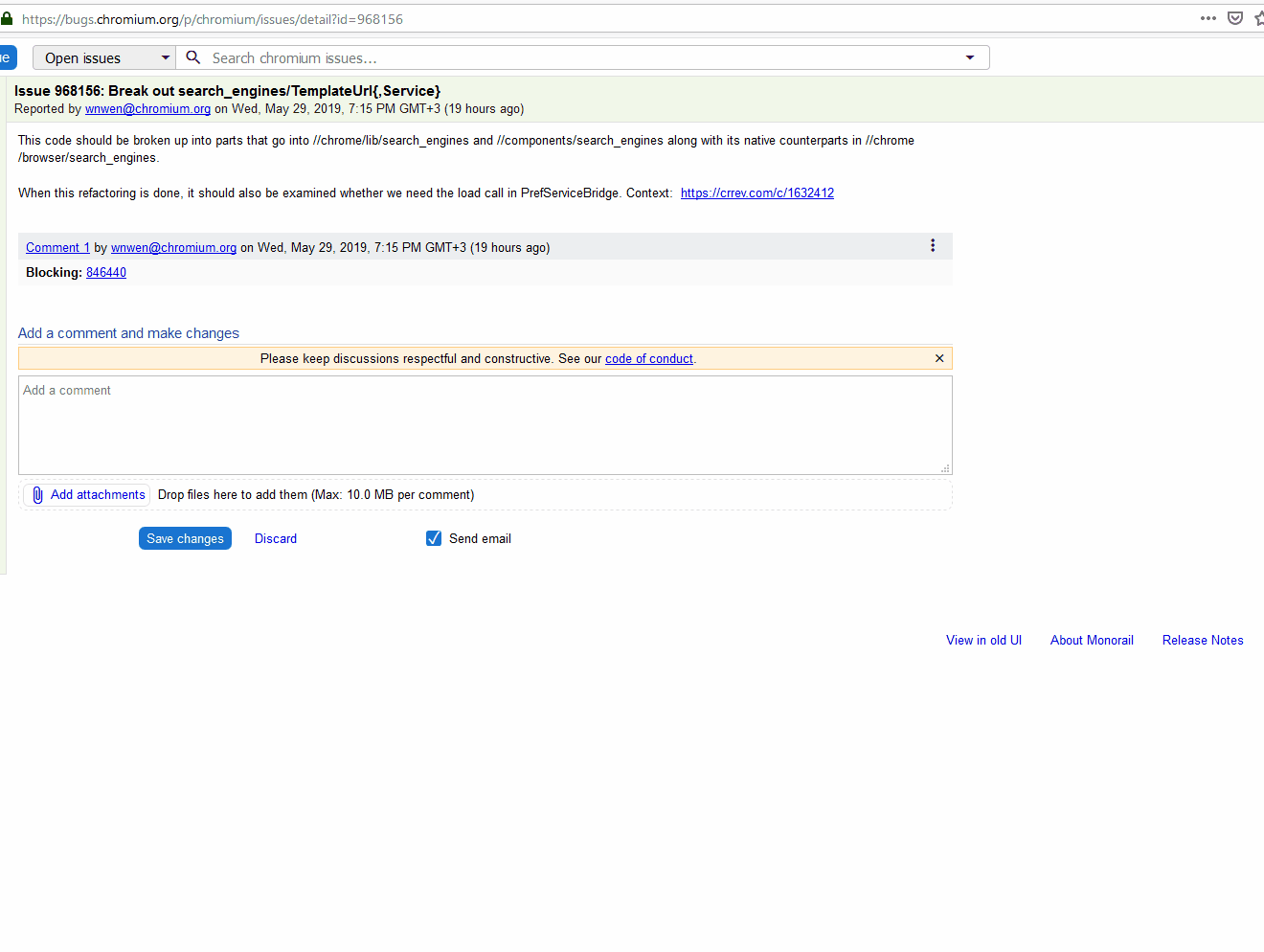
Task: Enable Send email notifications
Action: click(434, 538)
